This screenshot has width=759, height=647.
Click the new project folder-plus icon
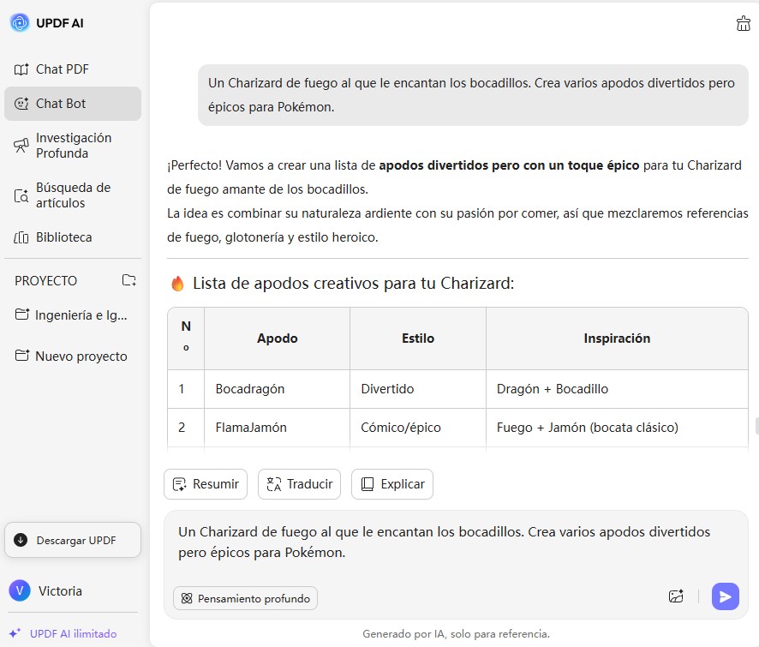pyautogui.click(x=128, y=280)
